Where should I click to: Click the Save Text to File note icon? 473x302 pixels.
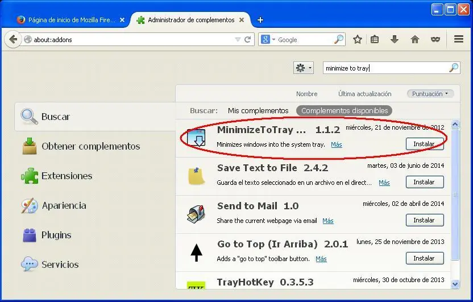[196, 176]
